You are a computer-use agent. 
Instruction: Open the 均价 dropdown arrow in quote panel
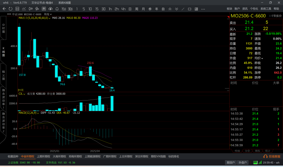pos(262,58)
